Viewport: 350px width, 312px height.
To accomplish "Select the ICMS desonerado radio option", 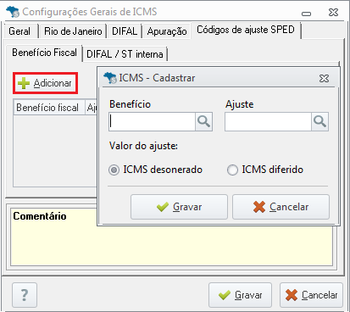I will coord(114,170).
